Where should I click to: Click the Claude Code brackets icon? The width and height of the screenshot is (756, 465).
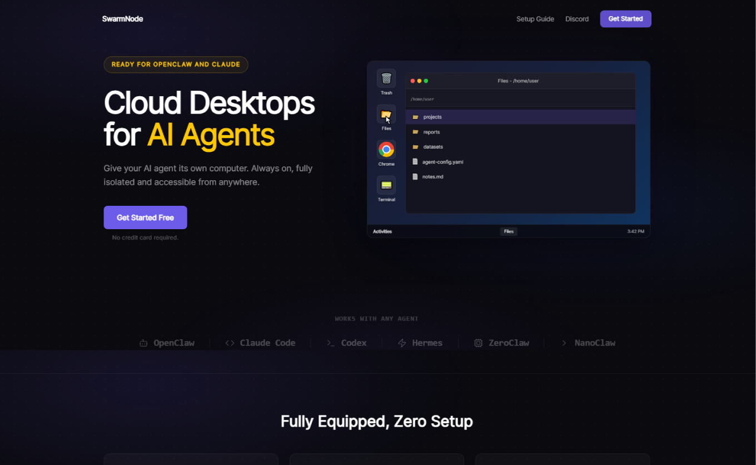tap(230, 343)
